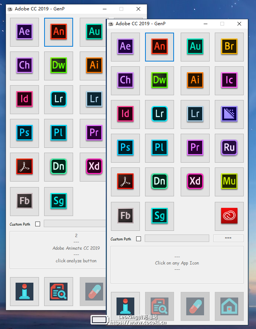Click info joystick button in front window

tap(125, 306)
